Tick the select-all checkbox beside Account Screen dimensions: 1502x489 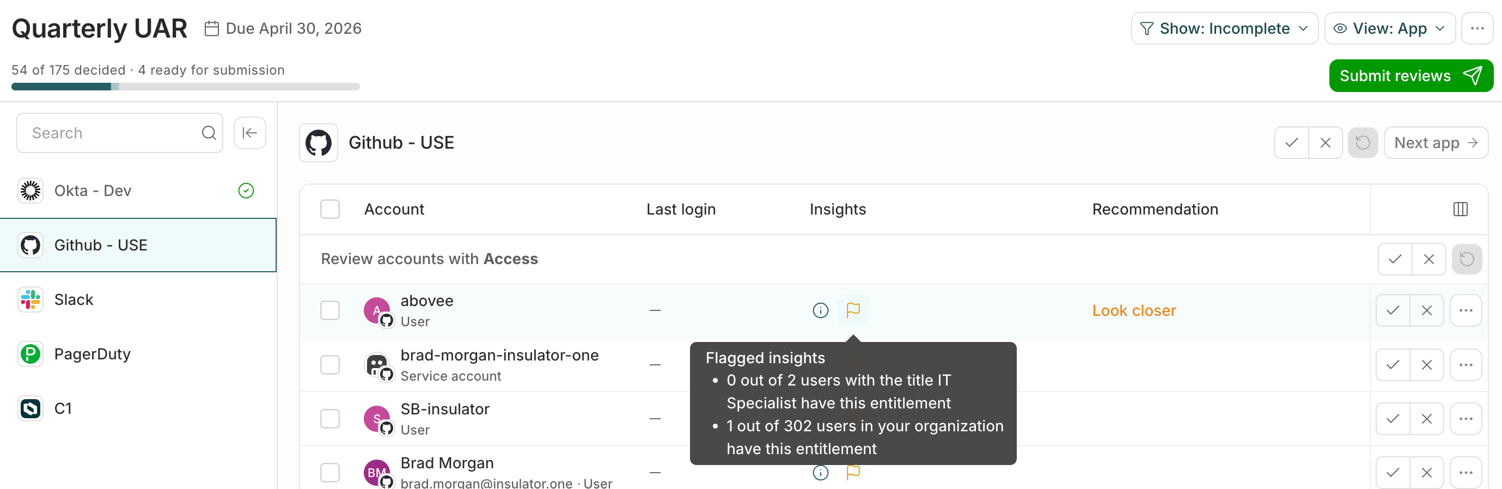pyautogui.click(x=330, y=209)
